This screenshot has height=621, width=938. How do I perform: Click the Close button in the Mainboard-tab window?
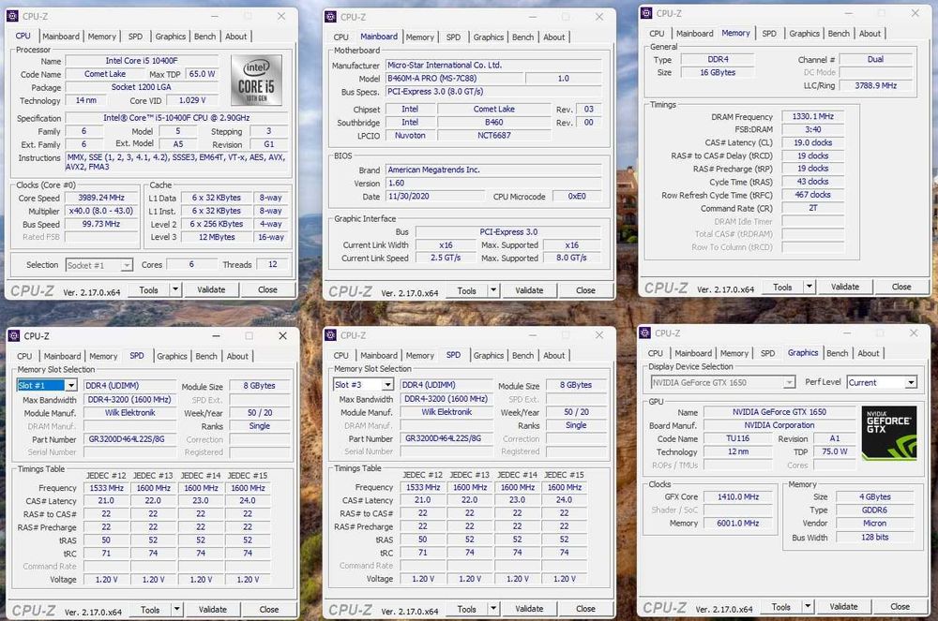pyautogui.click(x=585, y=290)
